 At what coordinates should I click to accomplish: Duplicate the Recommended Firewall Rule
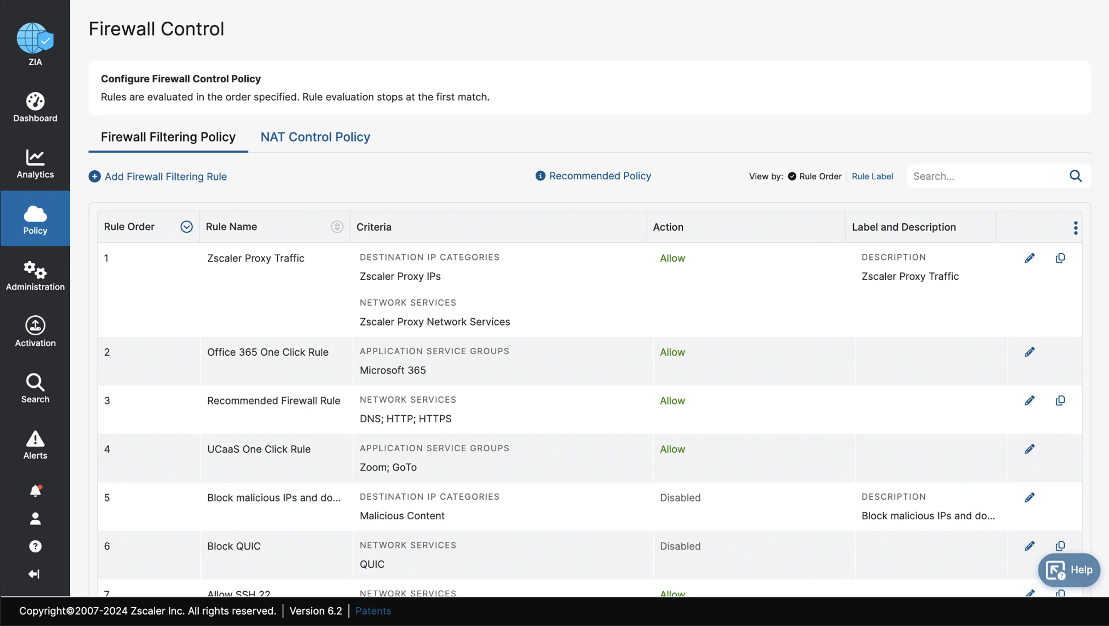1060,400
